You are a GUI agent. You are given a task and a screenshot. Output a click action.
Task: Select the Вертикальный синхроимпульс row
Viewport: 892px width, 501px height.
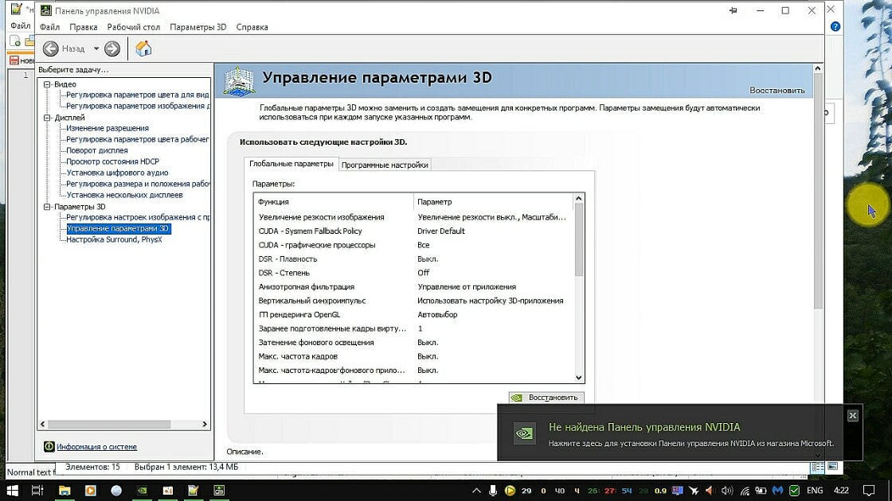click(414, 301)
